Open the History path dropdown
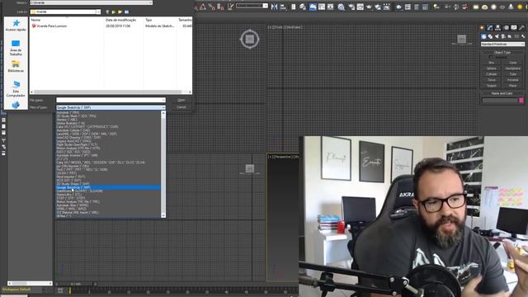 point(91,2)
